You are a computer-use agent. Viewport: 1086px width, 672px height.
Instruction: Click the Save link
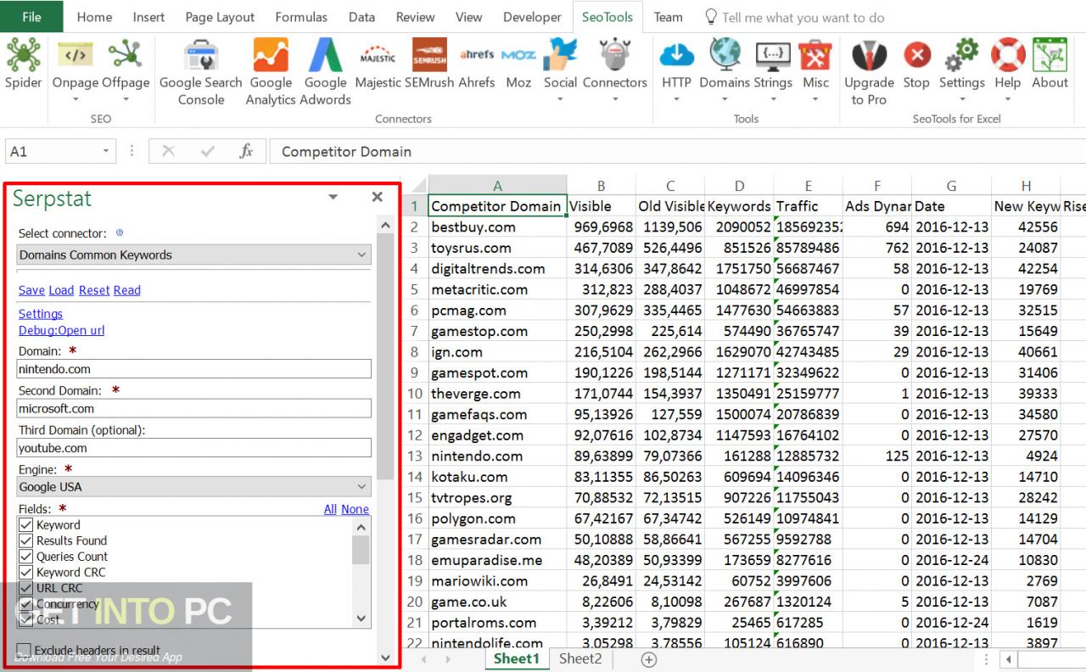31,290
